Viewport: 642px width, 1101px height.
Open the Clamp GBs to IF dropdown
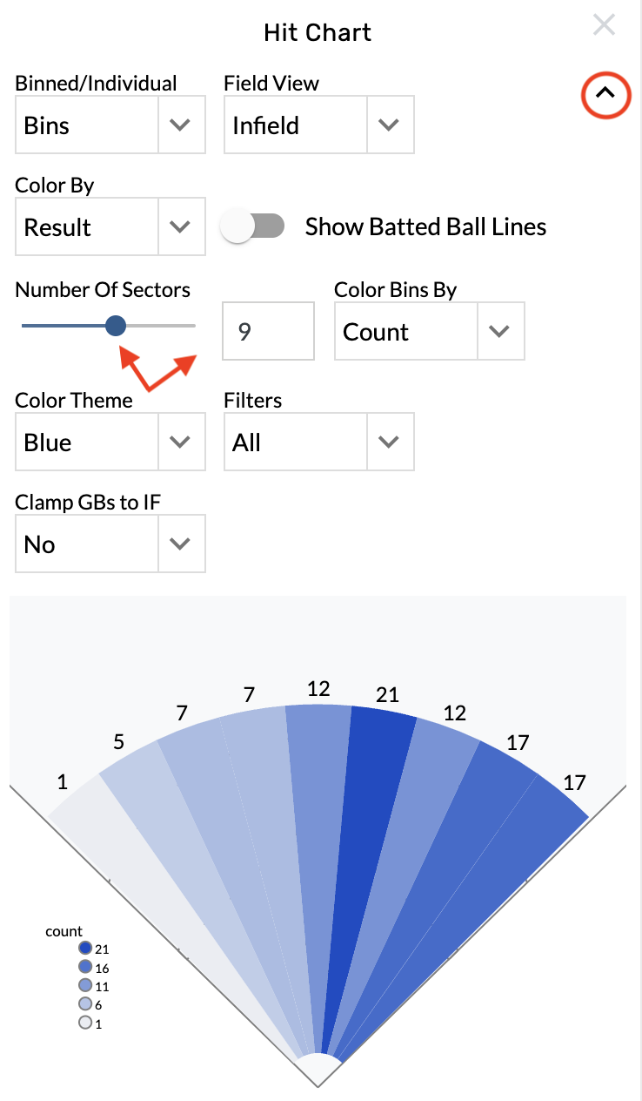click(x=110, y=544)
